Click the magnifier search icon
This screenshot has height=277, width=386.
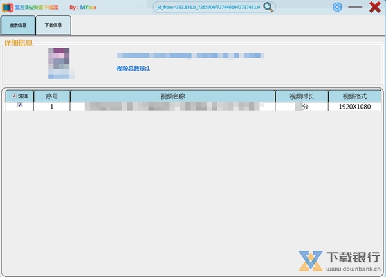268,7
